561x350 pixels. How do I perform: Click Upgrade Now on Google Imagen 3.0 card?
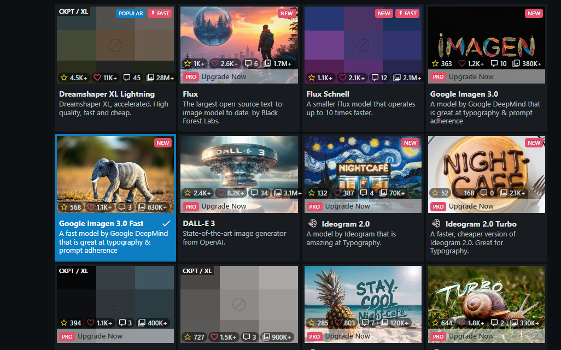(471, 77)
